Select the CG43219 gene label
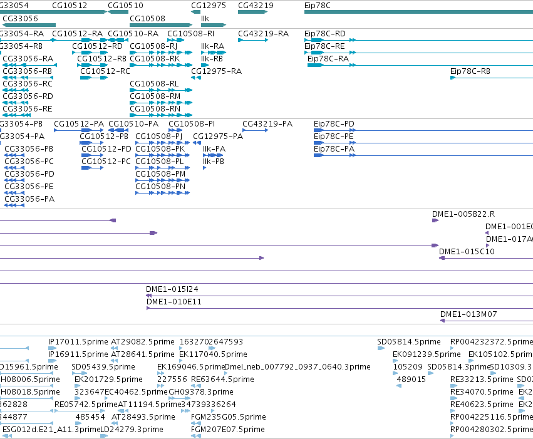This screenshot has height=439, width=533. tap(256, 6)
